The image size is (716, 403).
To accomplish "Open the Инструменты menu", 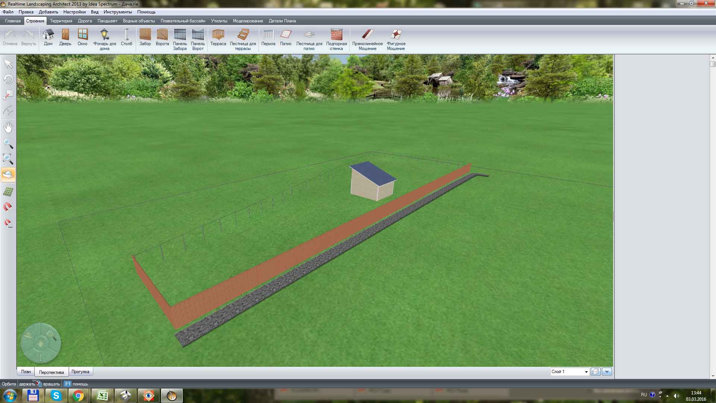I will tap(118, 12).
